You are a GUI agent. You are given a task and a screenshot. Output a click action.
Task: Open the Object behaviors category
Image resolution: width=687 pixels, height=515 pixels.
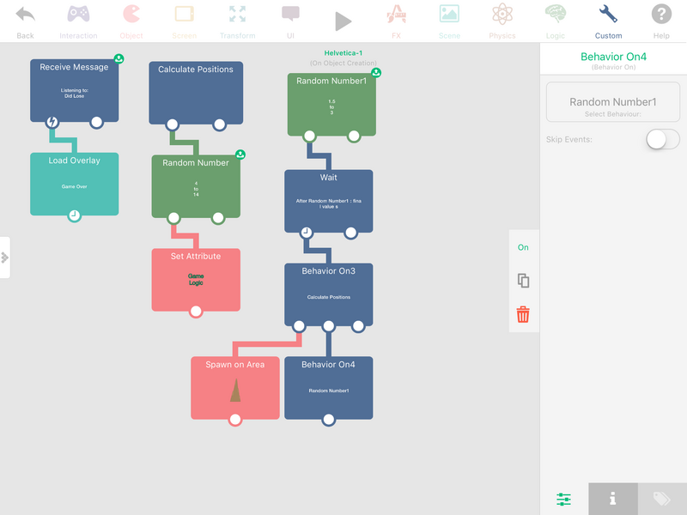131,21
